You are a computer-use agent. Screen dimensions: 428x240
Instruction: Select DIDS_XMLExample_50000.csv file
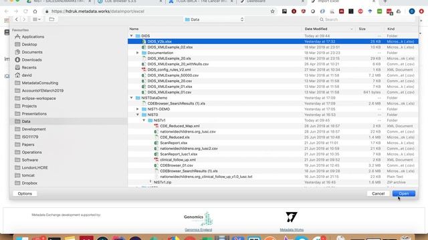tap(273, 75)
